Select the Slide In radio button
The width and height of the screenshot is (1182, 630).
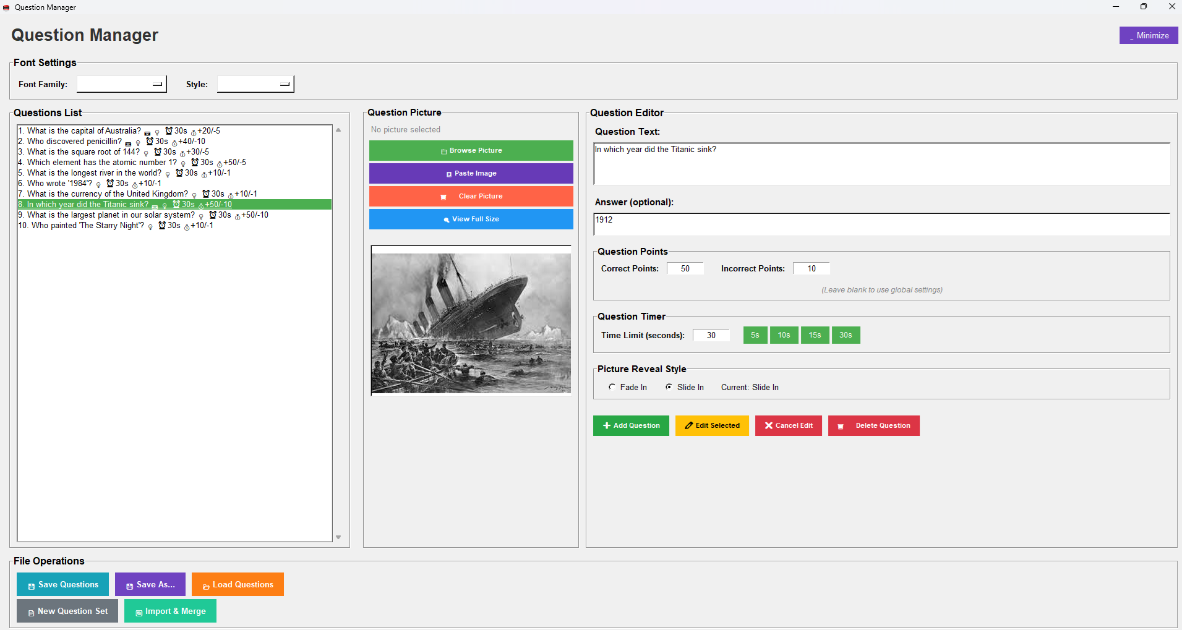click(669, 387)
